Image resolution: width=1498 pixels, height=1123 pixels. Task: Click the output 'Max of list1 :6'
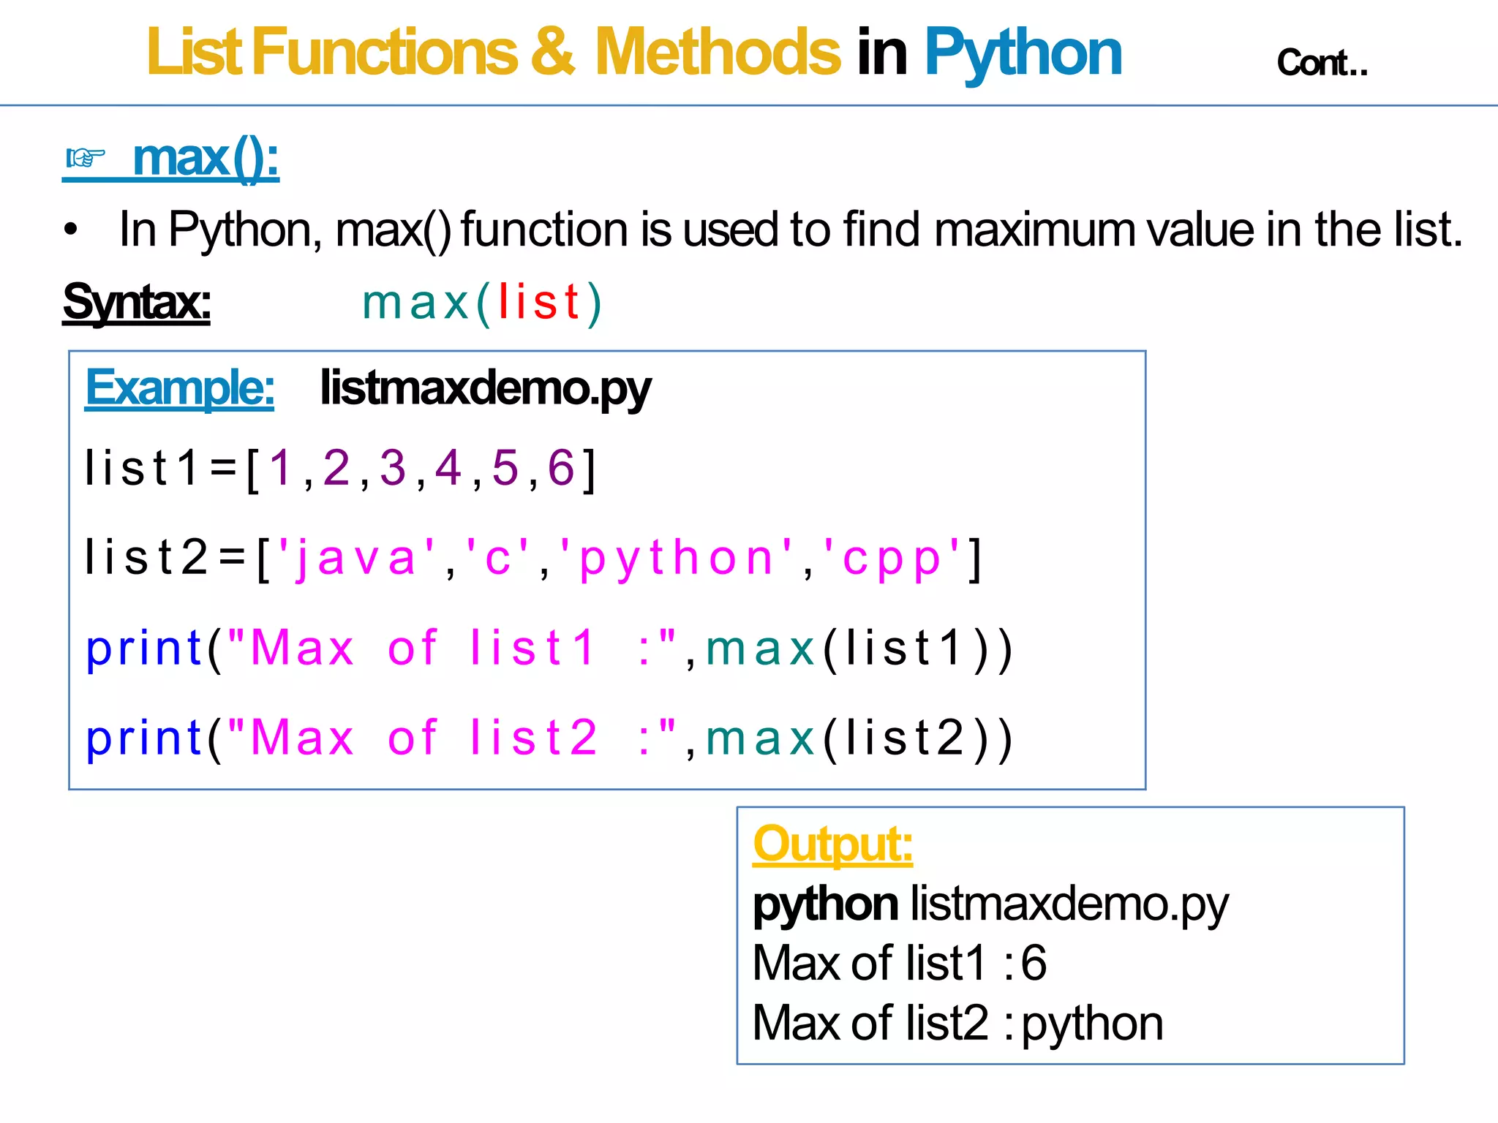[900, 963]
